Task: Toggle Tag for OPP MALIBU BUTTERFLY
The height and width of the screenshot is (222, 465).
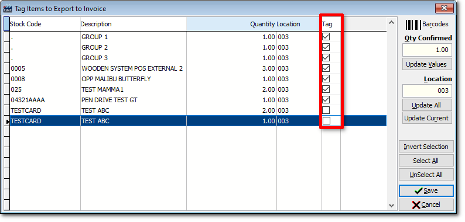Action: (326, 79)
